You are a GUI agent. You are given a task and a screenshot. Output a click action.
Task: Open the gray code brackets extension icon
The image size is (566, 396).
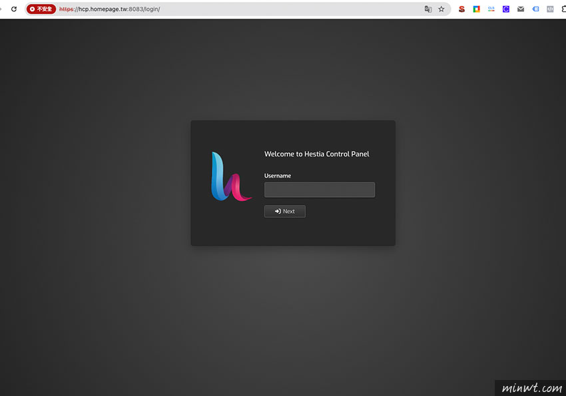click(550, 9)
